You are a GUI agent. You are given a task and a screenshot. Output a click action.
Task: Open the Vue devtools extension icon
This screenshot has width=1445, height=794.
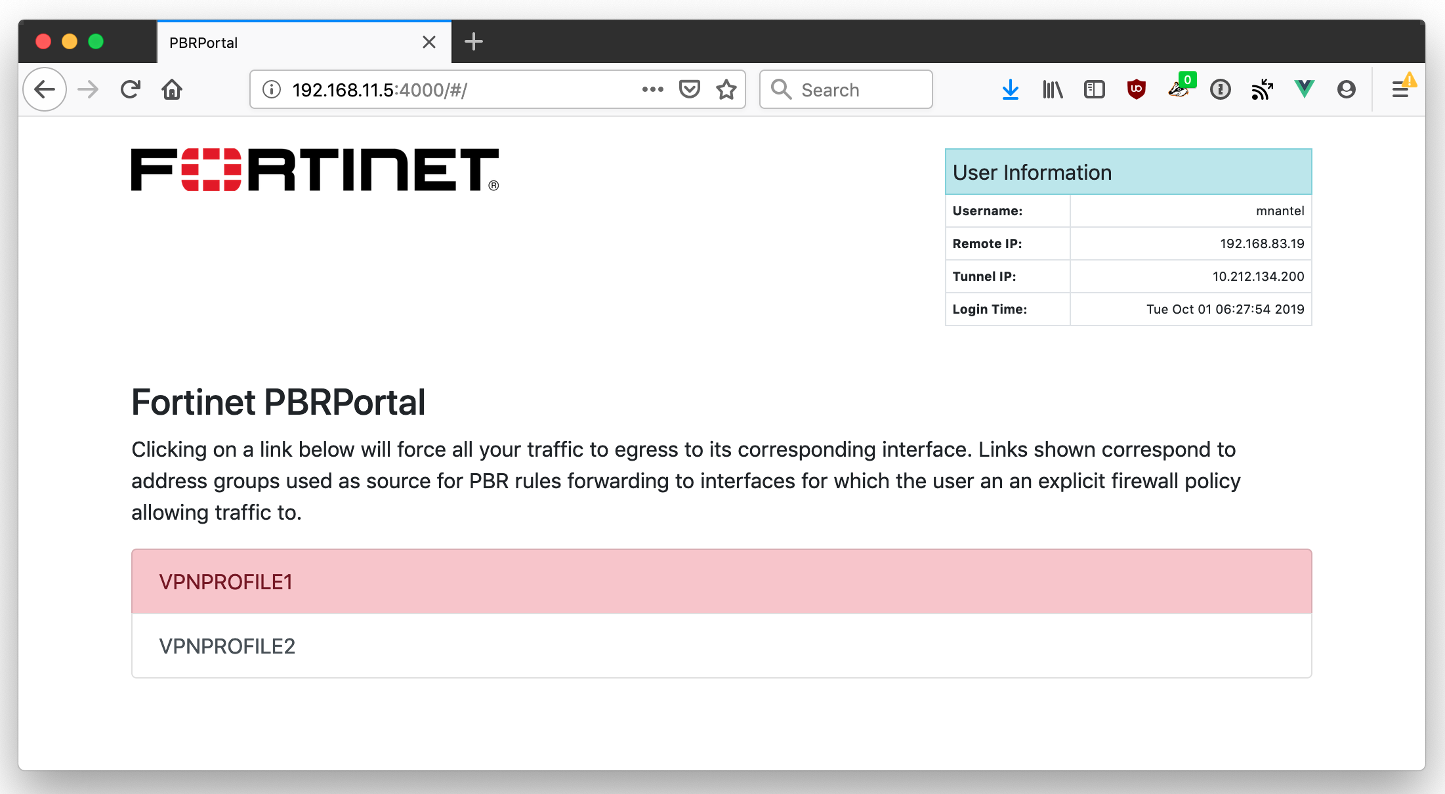coord(1305,89)
